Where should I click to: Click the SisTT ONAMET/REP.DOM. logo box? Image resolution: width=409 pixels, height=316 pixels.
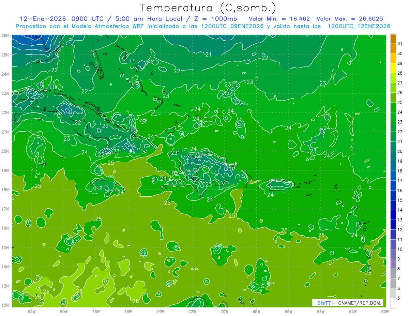(348, 303)
